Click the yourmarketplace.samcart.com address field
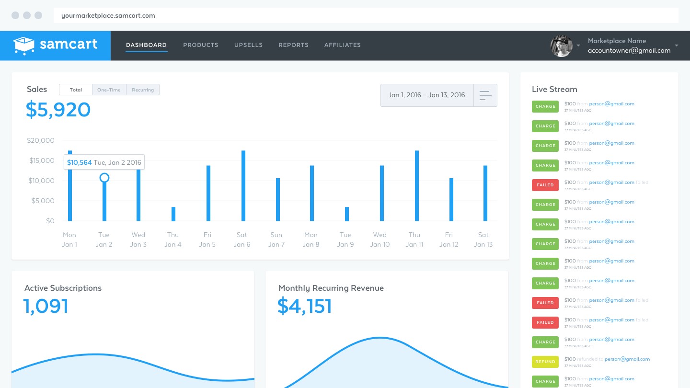 point(108,15)
